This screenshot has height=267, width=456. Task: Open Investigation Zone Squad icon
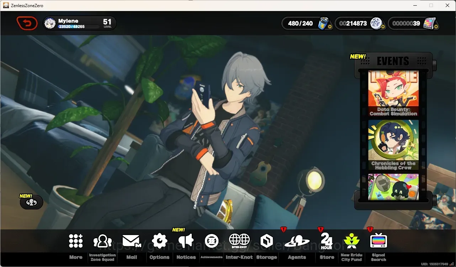102,241
